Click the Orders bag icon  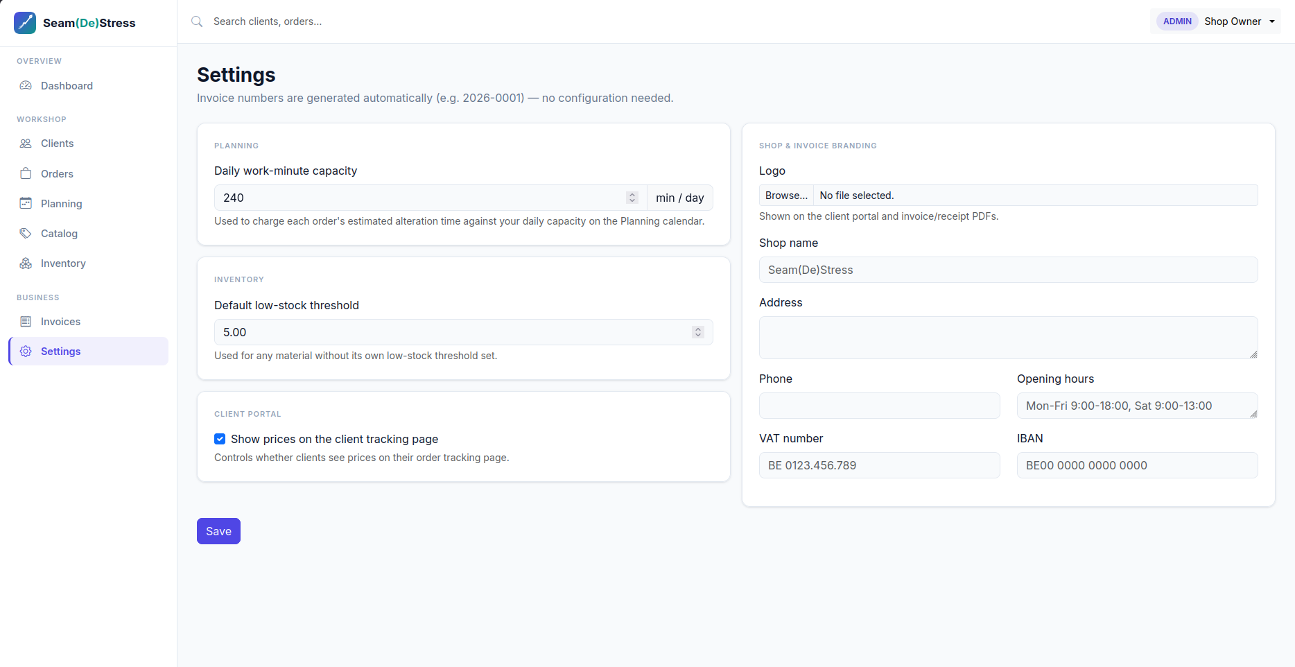(26, 173)
